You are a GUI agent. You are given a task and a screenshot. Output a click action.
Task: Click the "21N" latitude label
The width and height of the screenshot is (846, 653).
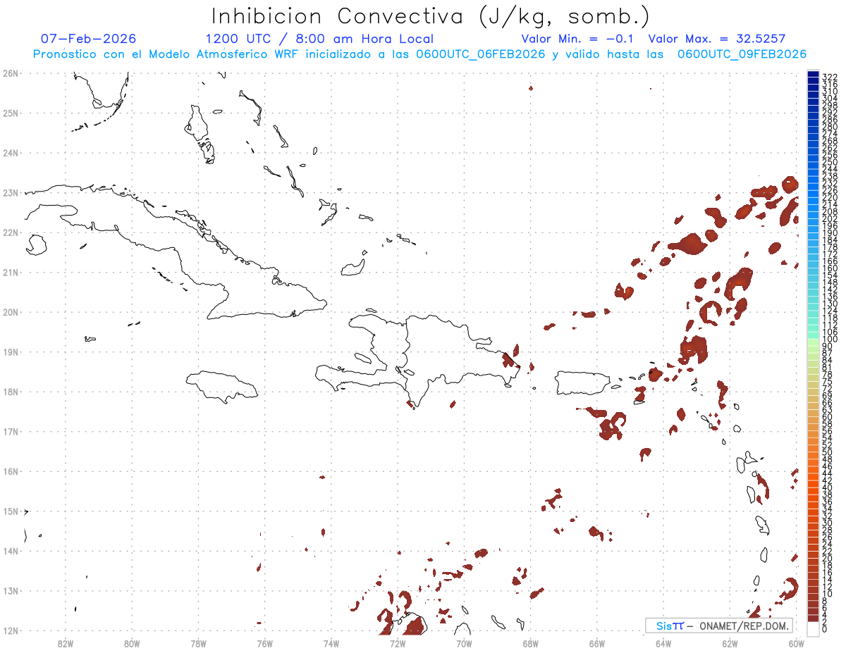pyautogui.click(x=11, y=272)
